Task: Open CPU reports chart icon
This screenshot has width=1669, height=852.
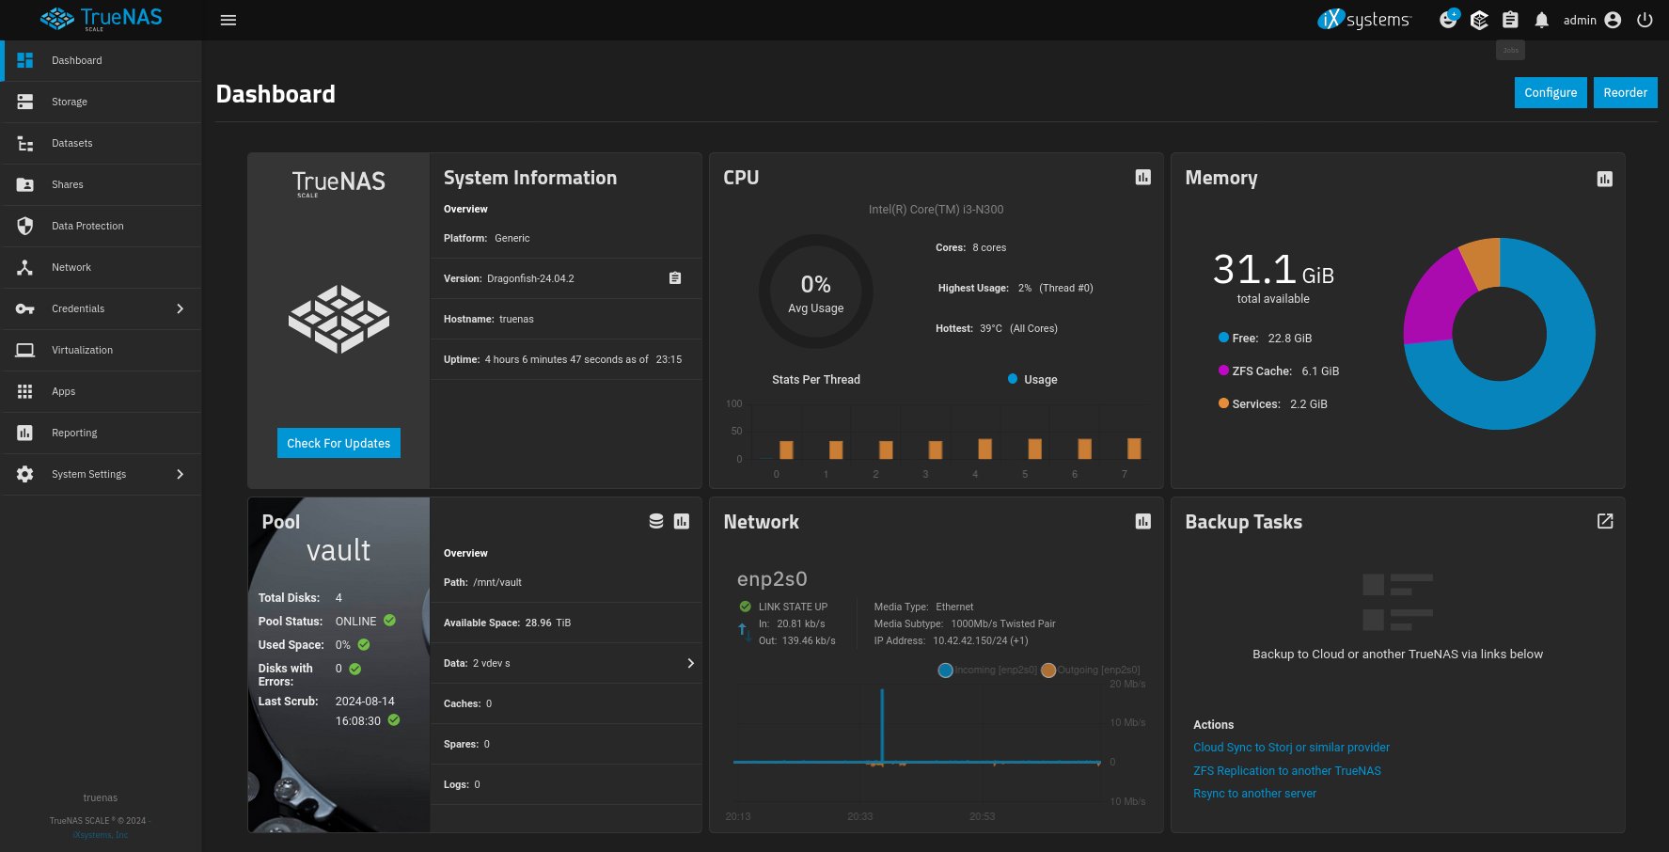Action: point(1143,178)
